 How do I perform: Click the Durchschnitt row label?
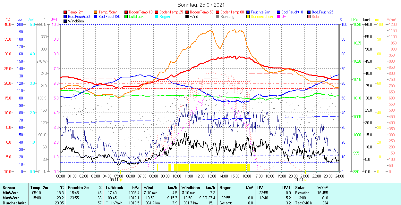(14, 203)
